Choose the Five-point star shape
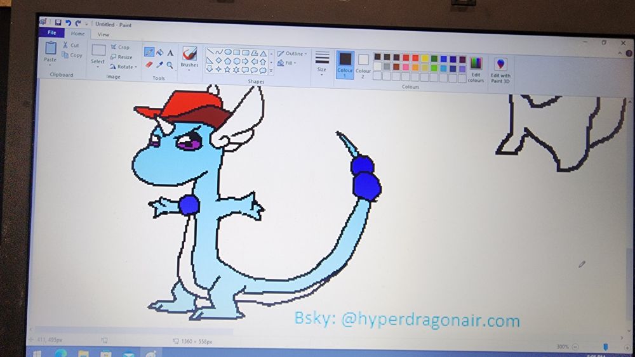635x357 pixels. point(227,70)
